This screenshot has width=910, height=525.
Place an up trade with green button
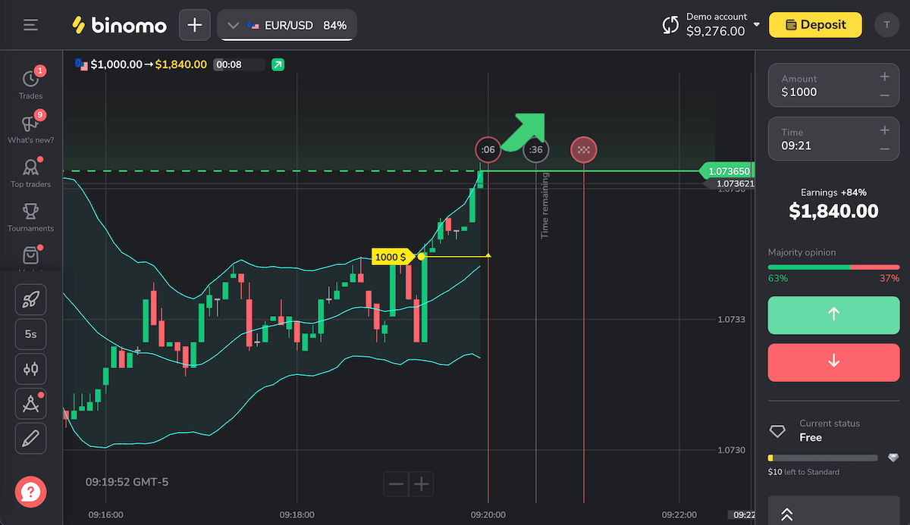point(833,315)
